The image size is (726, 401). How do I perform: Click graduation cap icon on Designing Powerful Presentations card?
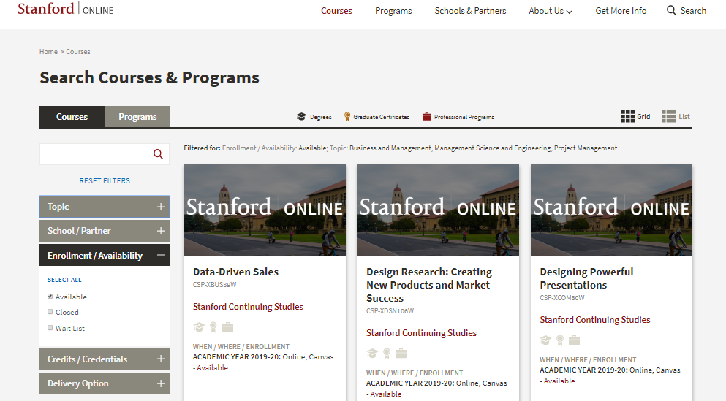pyautogui.click(x=545, y=340)
